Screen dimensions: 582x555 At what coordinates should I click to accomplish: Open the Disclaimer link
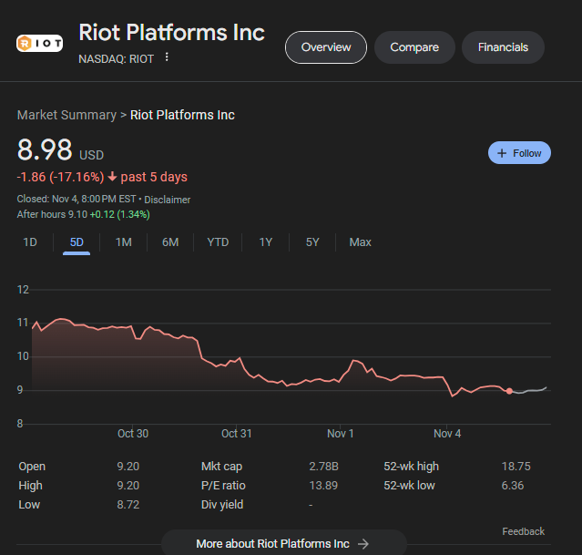click(x=167, y=200)
